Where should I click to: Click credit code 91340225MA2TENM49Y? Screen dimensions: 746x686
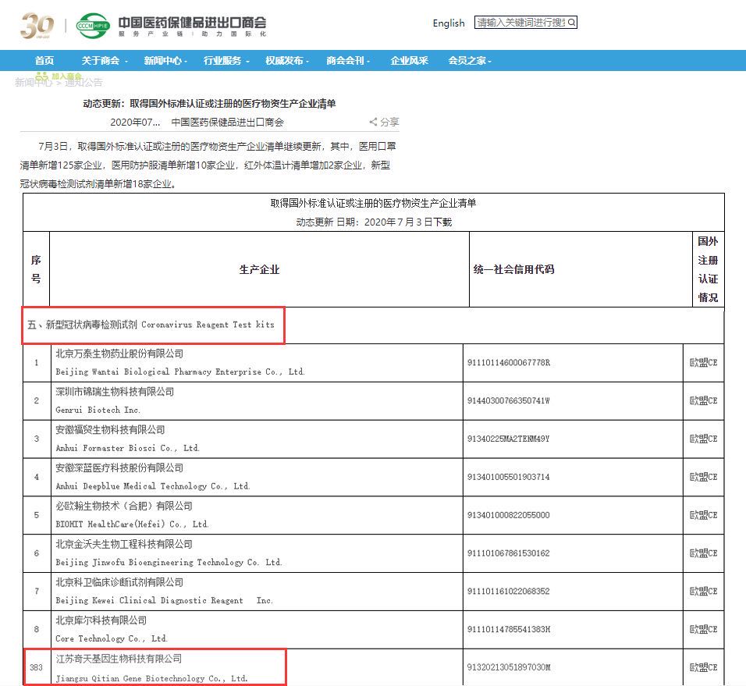tap(509, 439)
